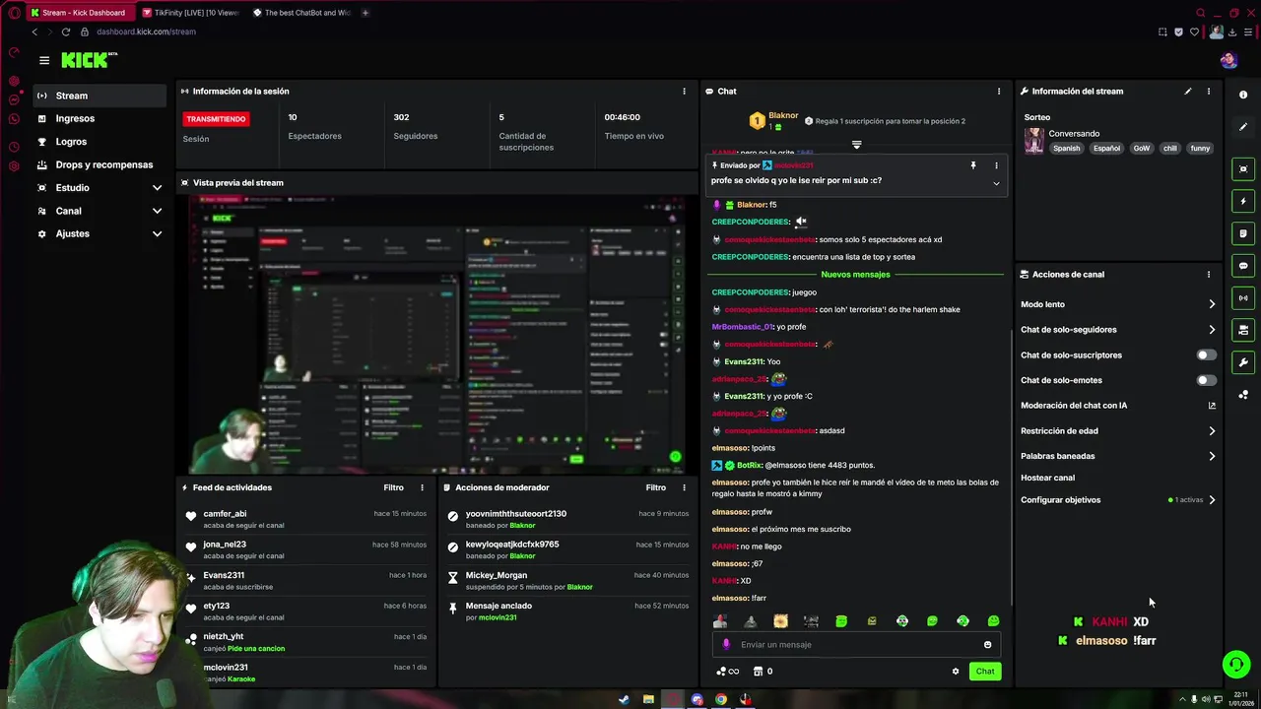Viewport: 1261px width, 709px height.
Task: Toggle Chat de solo-emotes switch
Action: pos(1206,380)
